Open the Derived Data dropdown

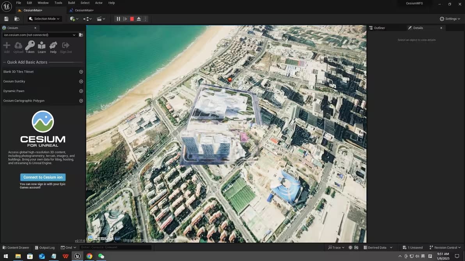click(378, 247)
